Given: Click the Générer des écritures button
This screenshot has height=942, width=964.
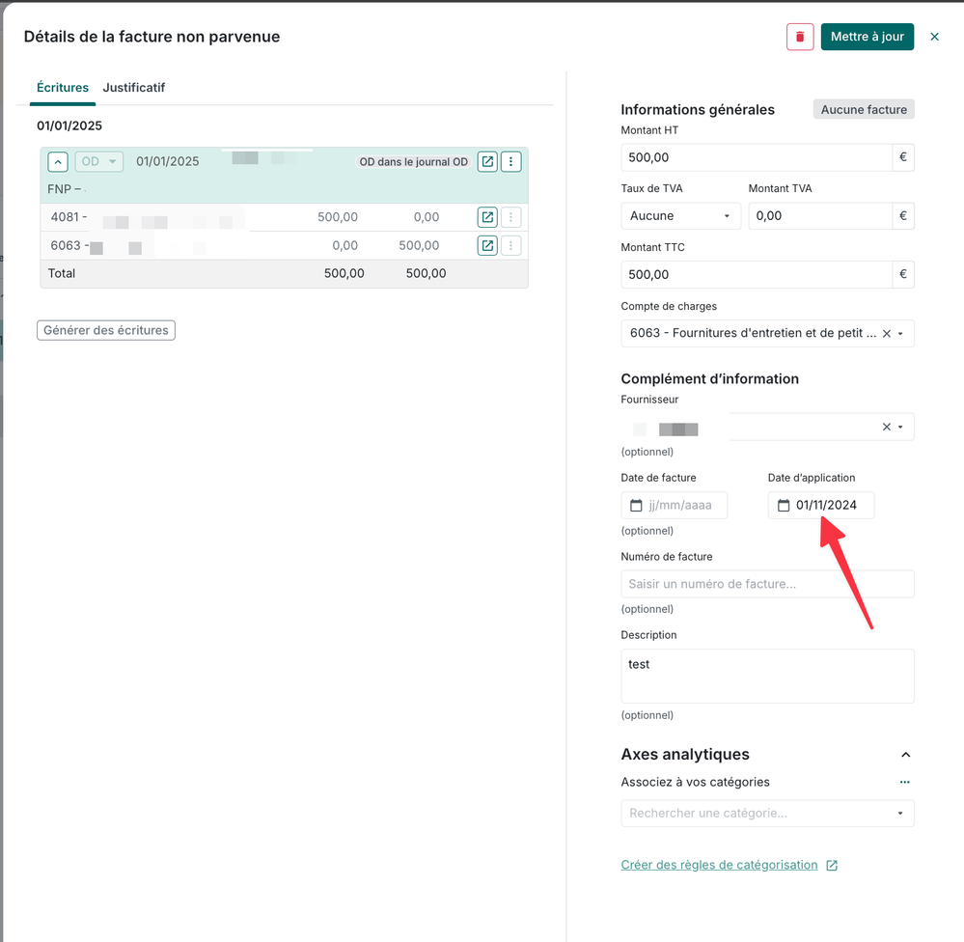Looking at the screenshot, I should [x=106, y=330].
